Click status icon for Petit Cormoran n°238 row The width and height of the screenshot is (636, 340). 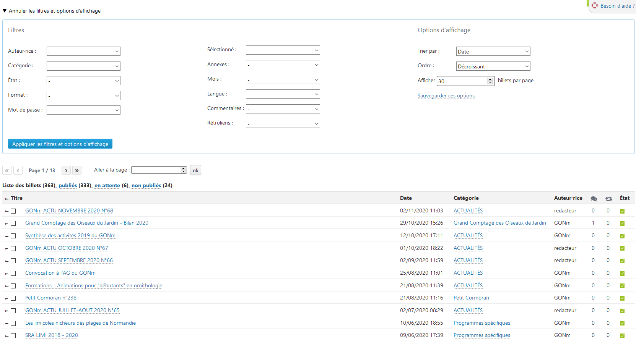pos(622,298)
